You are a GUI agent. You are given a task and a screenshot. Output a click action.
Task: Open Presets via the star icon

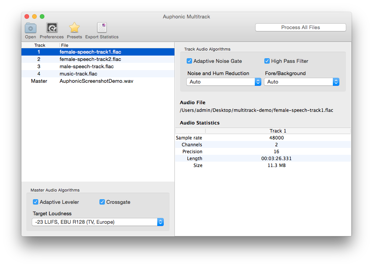(x=74, y=28)
